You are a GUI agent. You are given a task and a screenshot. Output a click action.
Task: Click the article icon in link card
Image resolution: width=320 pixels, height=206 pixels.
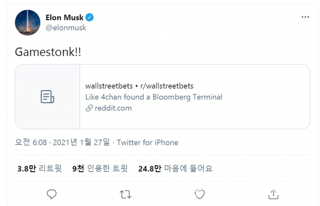pos(48,97)
